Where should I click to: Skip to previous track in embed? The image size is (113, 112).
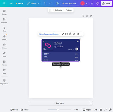[69, 50]
